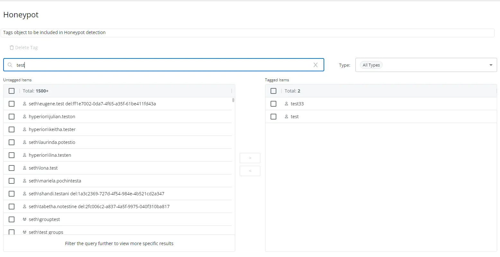Click the move left '<' button

click(250, 171)
